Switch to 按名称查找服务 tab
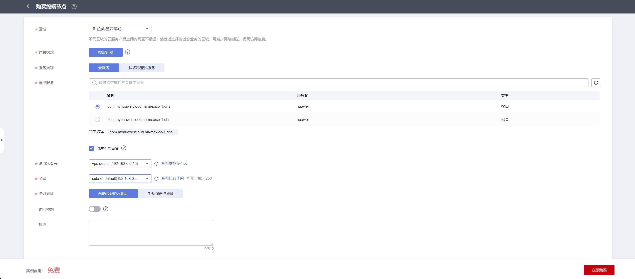Image resolution: width=635 pixels, height=279 pixels. pos(142,68)
